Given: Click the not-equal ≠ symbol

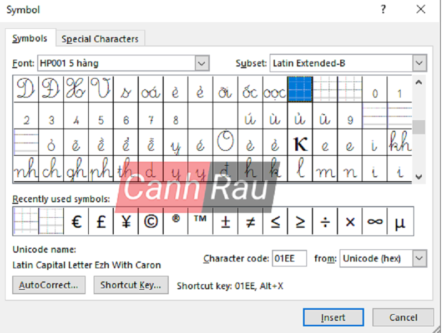Looking at the screenshot, I should pyautogui.click(x=250, y=222).
